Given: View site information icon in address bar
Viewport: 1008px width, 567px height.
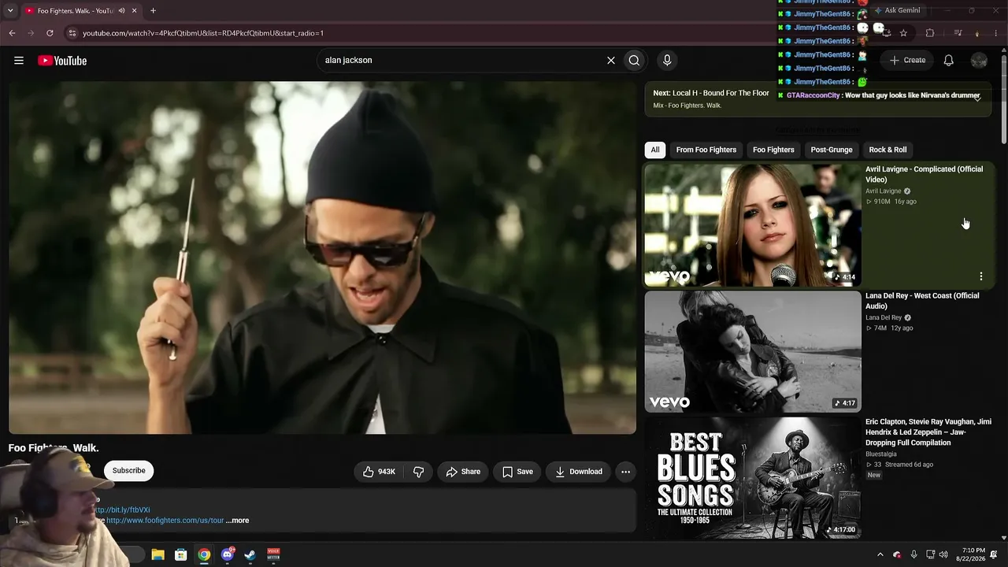Looking at the screenshot, I should pyautogui.click(x=72, y=33).
